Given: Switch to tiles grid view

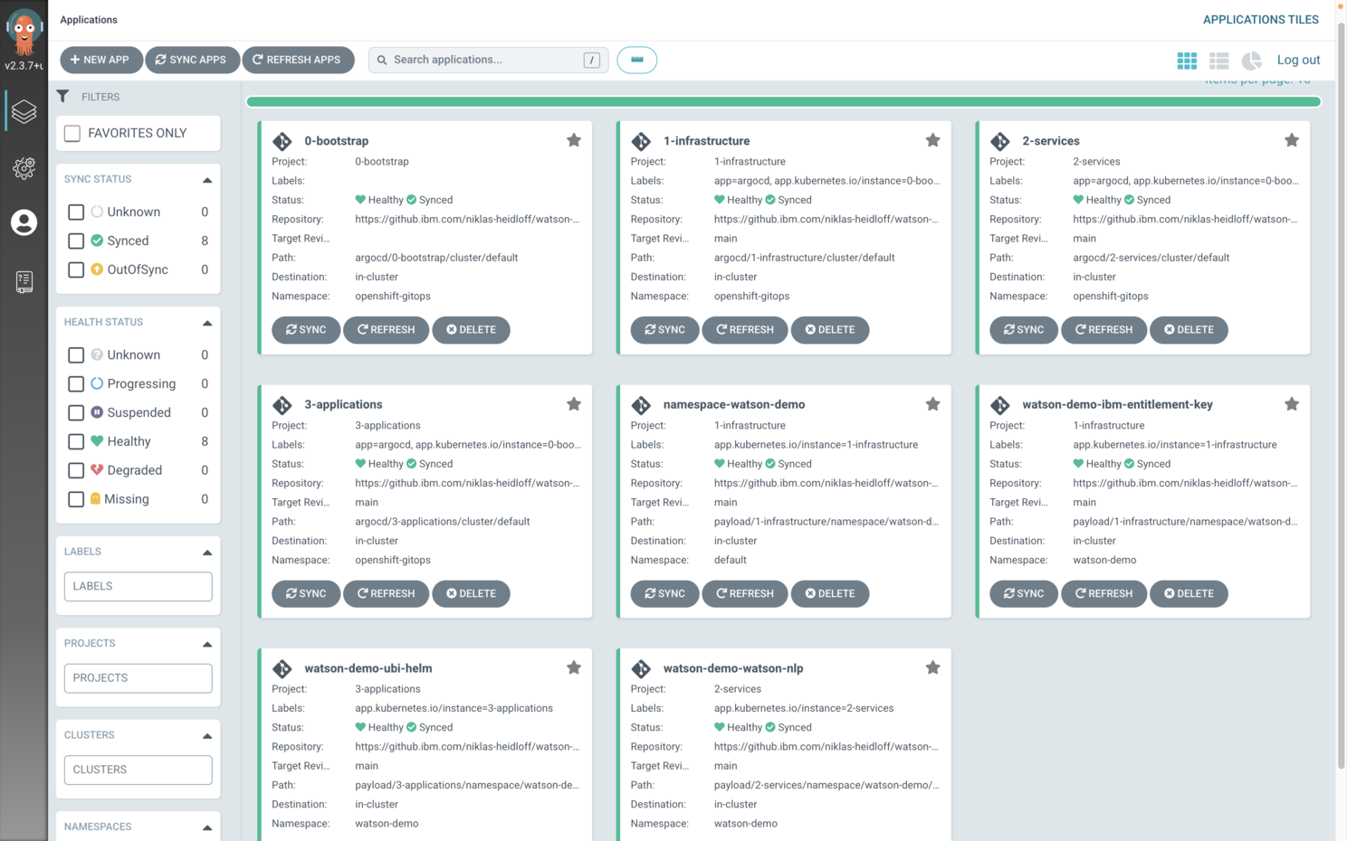Looking at the screenshot, I should (x=1187, y=61).
